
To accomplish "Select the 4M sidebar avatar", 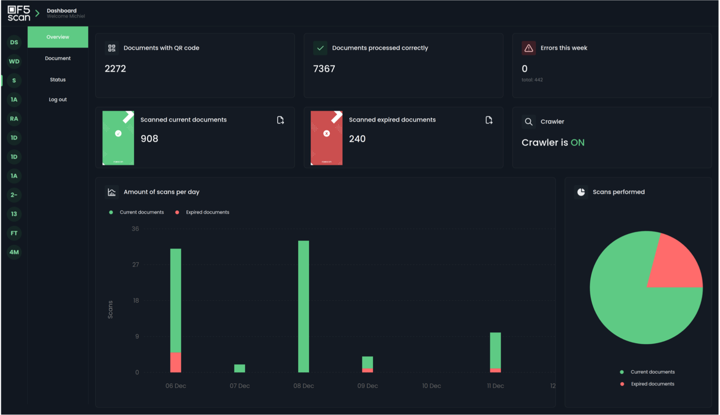I will (14, 252).
